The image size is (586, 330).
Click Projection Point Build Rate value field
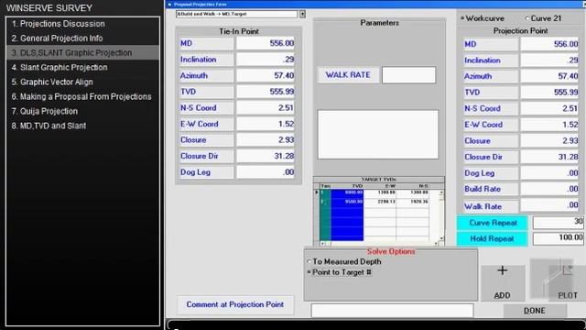tap(549, 189)
